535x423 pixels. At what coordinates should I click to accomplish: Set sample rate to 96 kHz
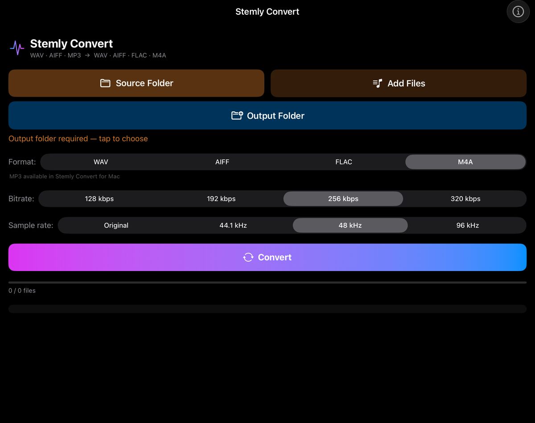coord(468,226)
